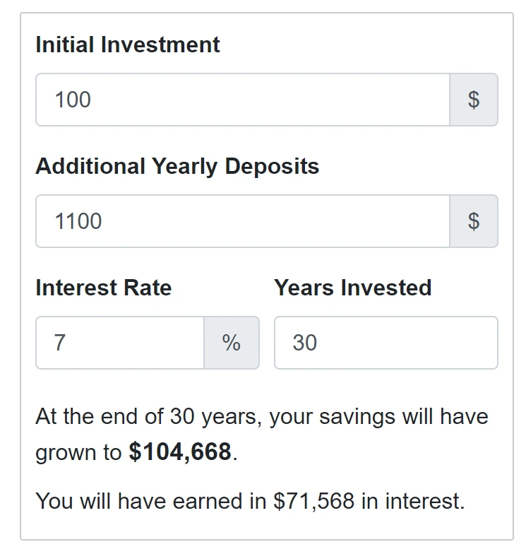Click the dollar sign beside Initial Investment
Image resolution: width=526 pixels, height=554 pixels.
click(x=474, y=100)
